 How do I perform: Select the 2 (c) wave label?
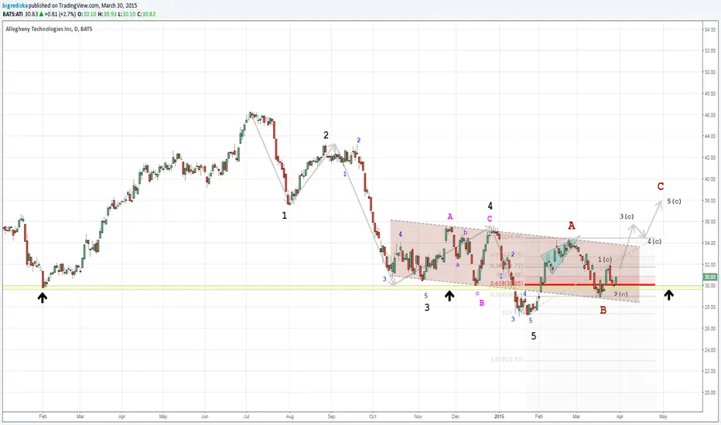(620, 294)
